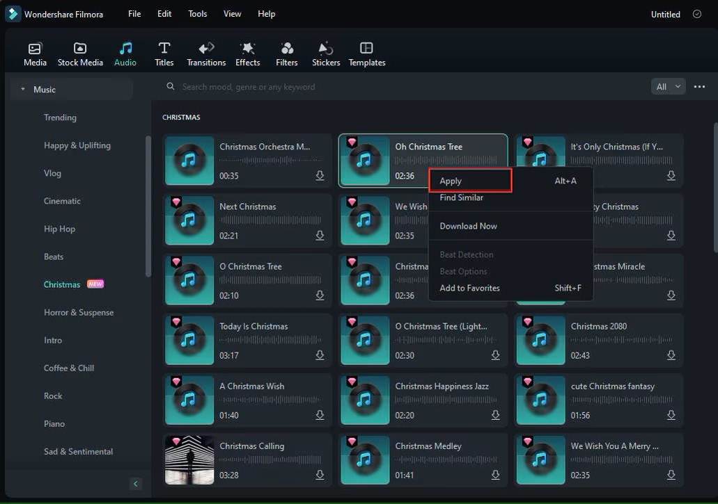The height and width of the screenshot is (504, 718).
Task: Open the Stickers tab
Action: tap(326, 54)
